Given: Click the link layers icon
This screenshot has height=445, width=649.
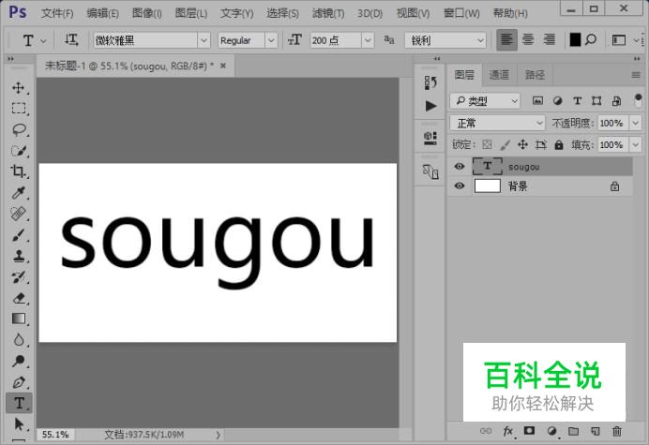Looking at the screenshot, I should point(486,431).
